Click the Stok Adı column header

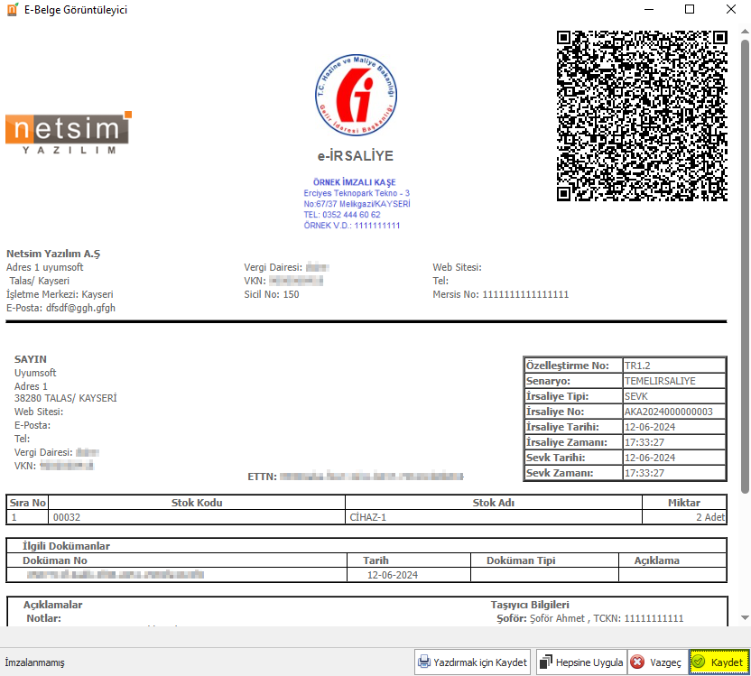coord(494,503)
